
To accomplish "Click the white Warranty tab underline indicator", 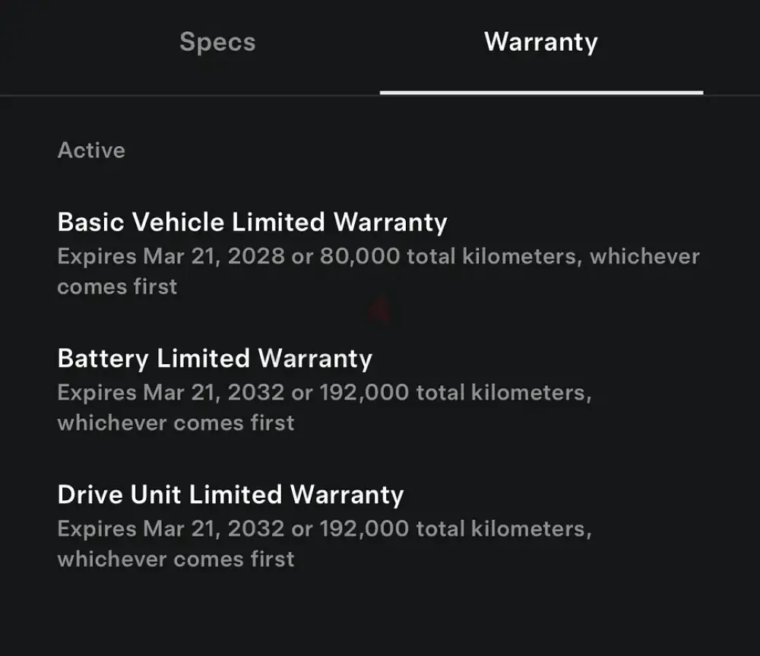I will [x=541, y=93].
